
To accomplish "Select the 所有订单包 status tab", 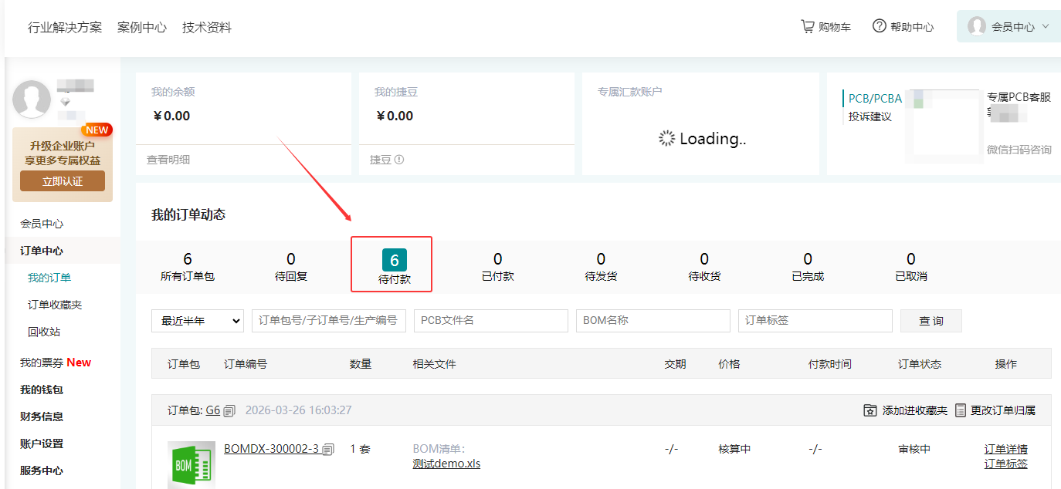I will [x=188, y=266].
